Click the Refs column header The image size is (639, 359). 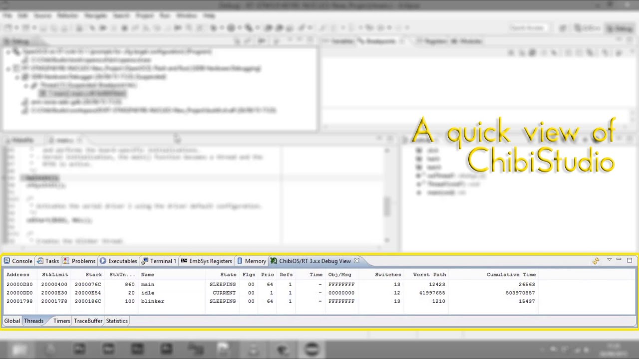coord(286,274)
